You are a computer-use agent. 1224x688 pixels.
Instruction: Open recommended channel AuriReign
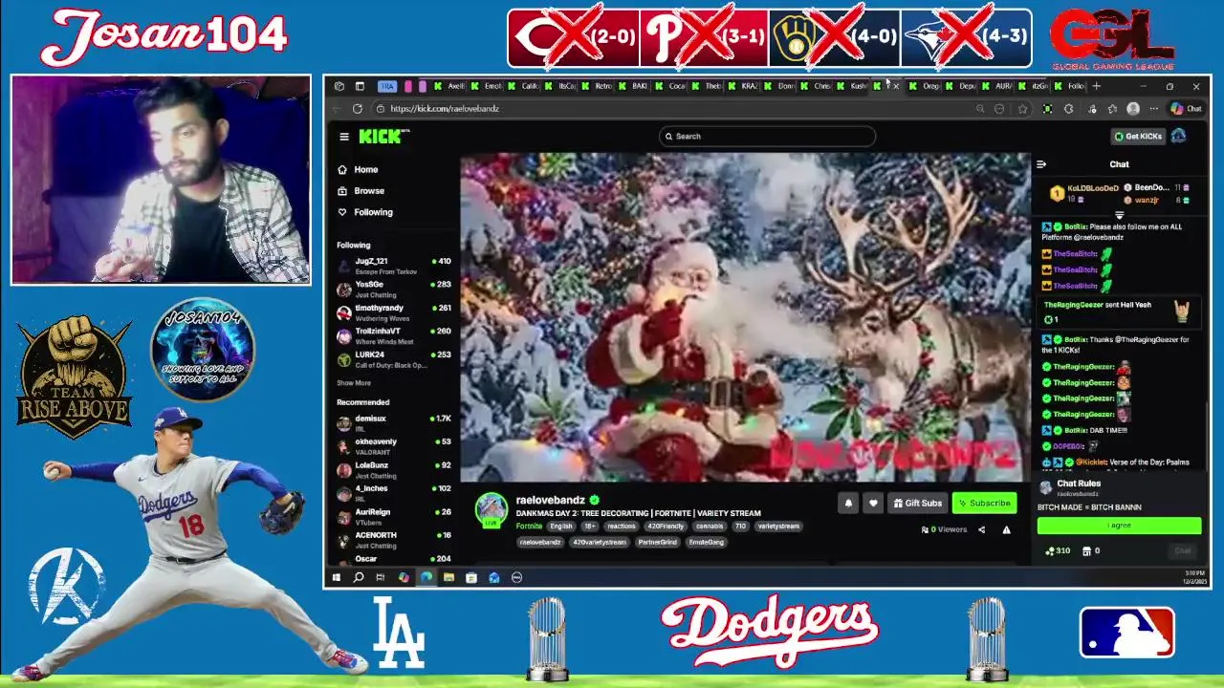coord(393,516)
